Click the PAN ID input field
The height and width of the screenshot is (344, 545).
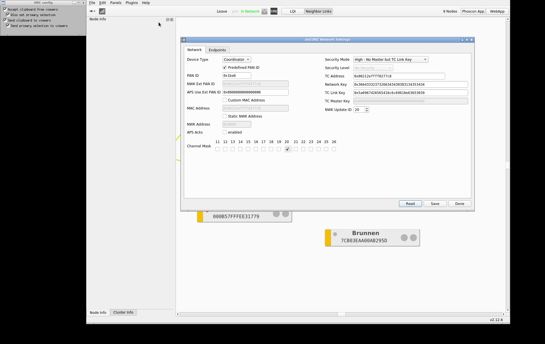(x=237, y=76)
